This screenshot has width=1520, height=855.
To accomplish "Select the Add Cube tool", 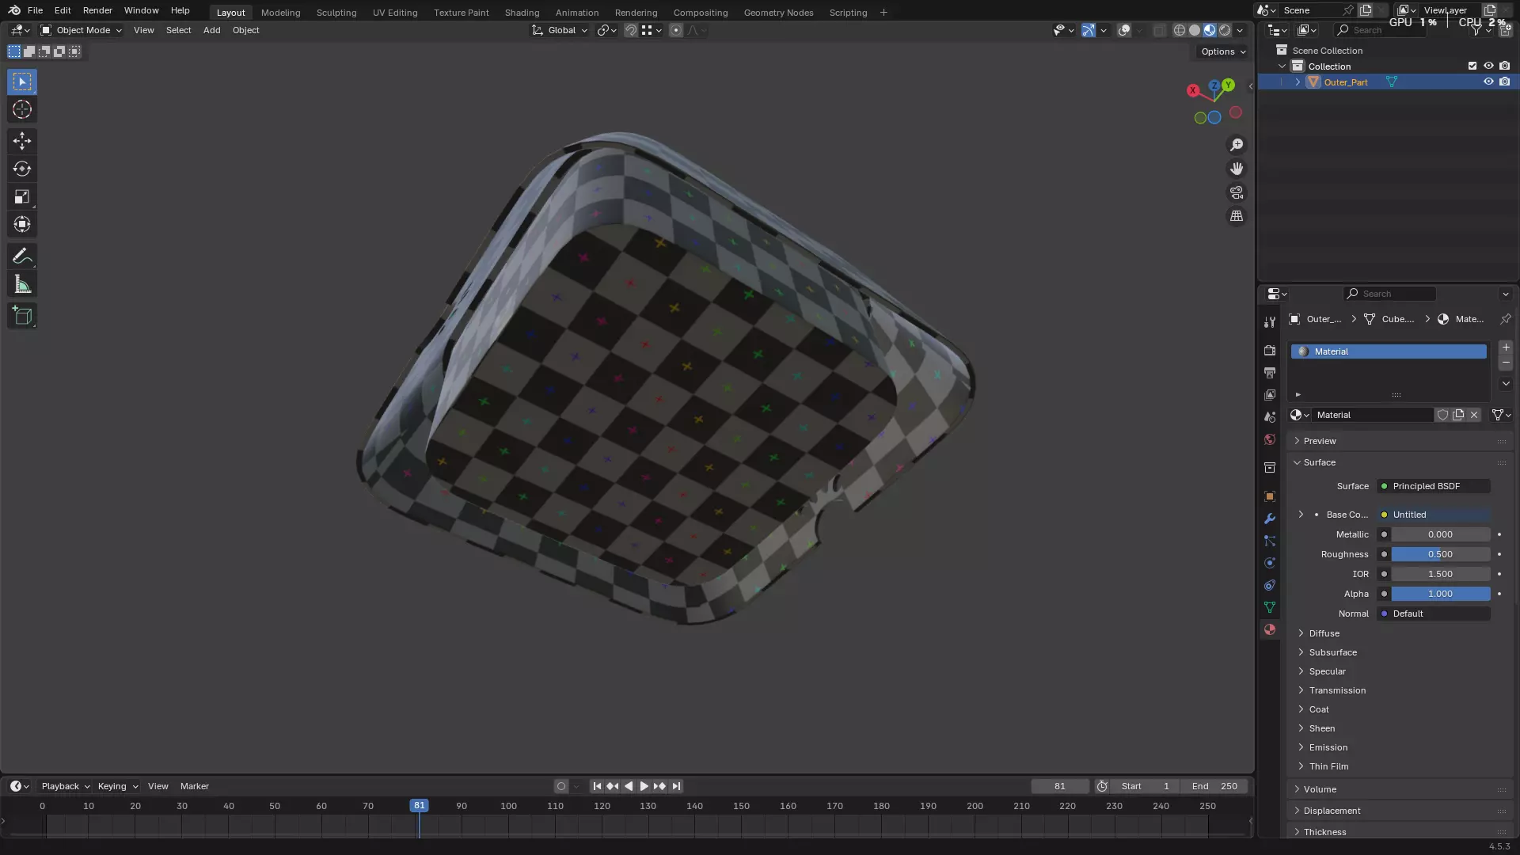I will tap(22, 316).
